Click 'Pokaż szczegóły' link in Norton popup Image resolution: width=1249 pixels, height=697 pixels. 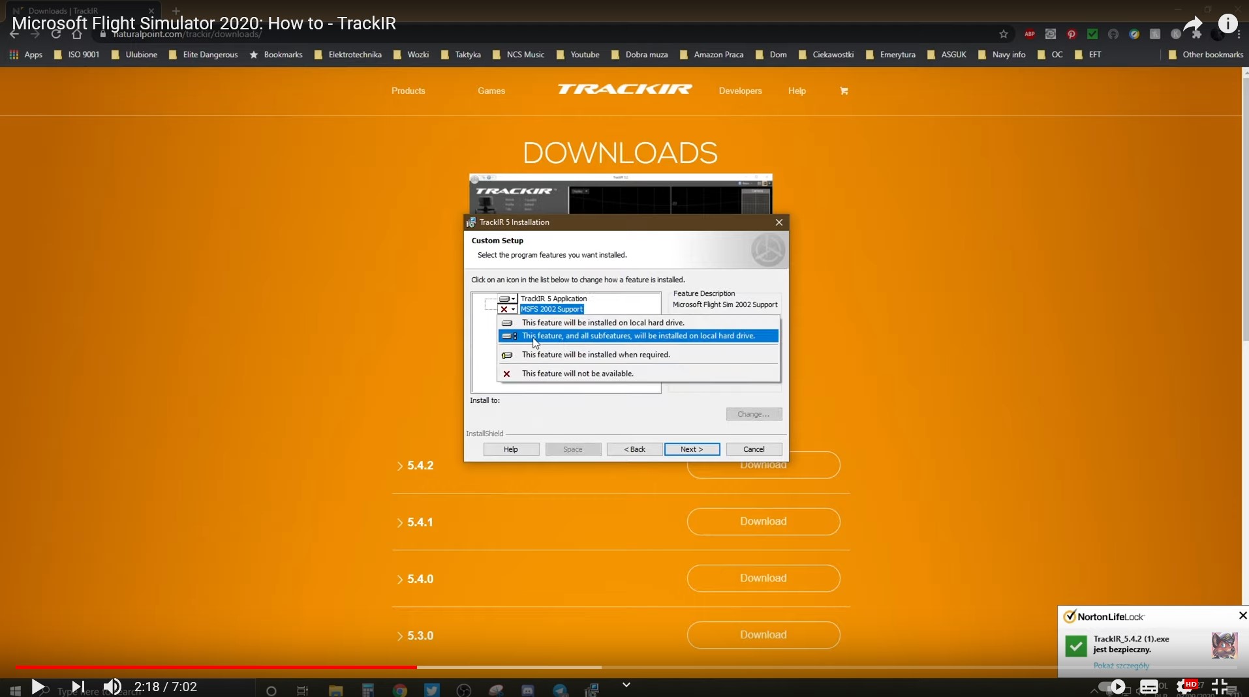point(1121,666)
